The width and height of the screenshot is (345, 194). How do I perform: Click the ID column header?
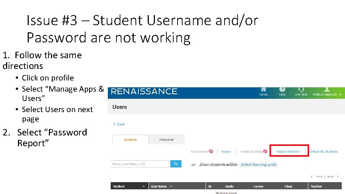(x=210, y=186)
